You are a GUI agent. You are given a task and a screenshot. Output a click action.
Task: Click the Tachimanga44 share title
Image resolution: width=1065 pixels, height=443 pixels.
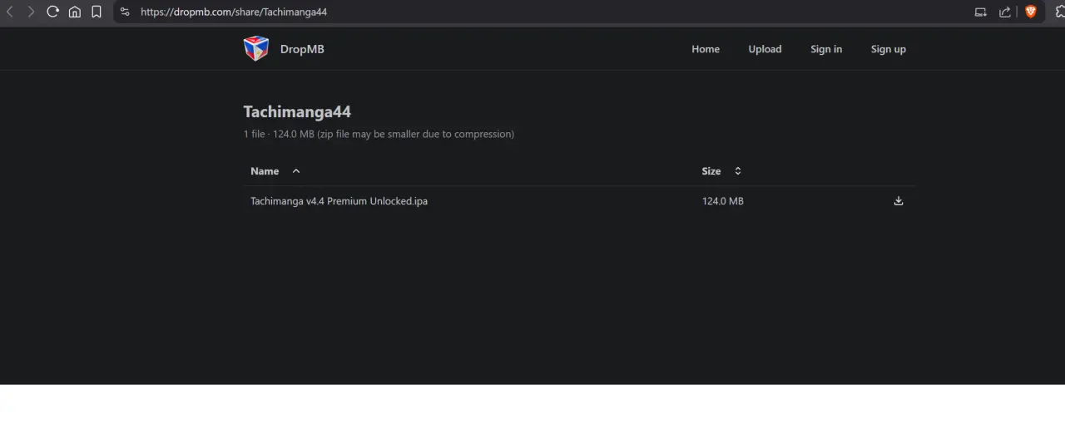(297, 111)
